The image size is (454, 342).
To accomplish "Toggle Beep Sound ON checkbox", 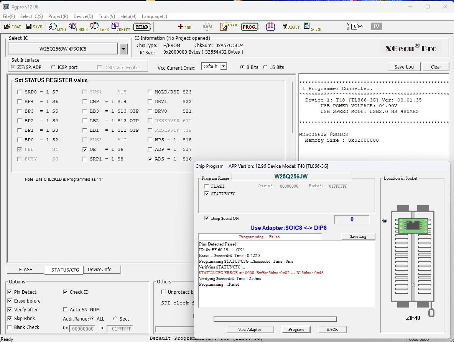I will 206,218.
